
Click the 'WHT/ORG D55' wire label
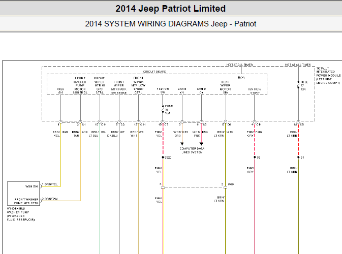pos(180,134)
